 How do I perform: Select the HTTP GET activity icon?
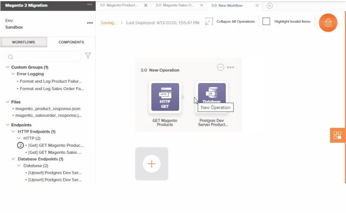point(165,97)
